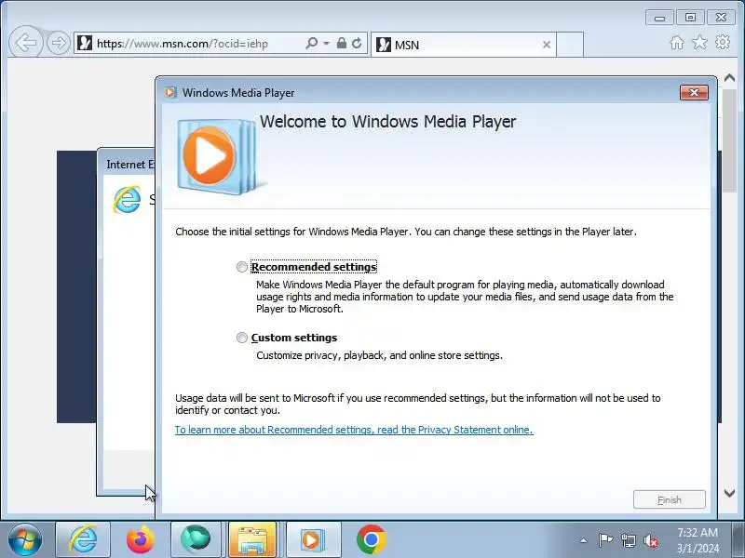Viewport: 745px width, 558px height.
Task: Close the MSN tab
Action: (547, 45)
